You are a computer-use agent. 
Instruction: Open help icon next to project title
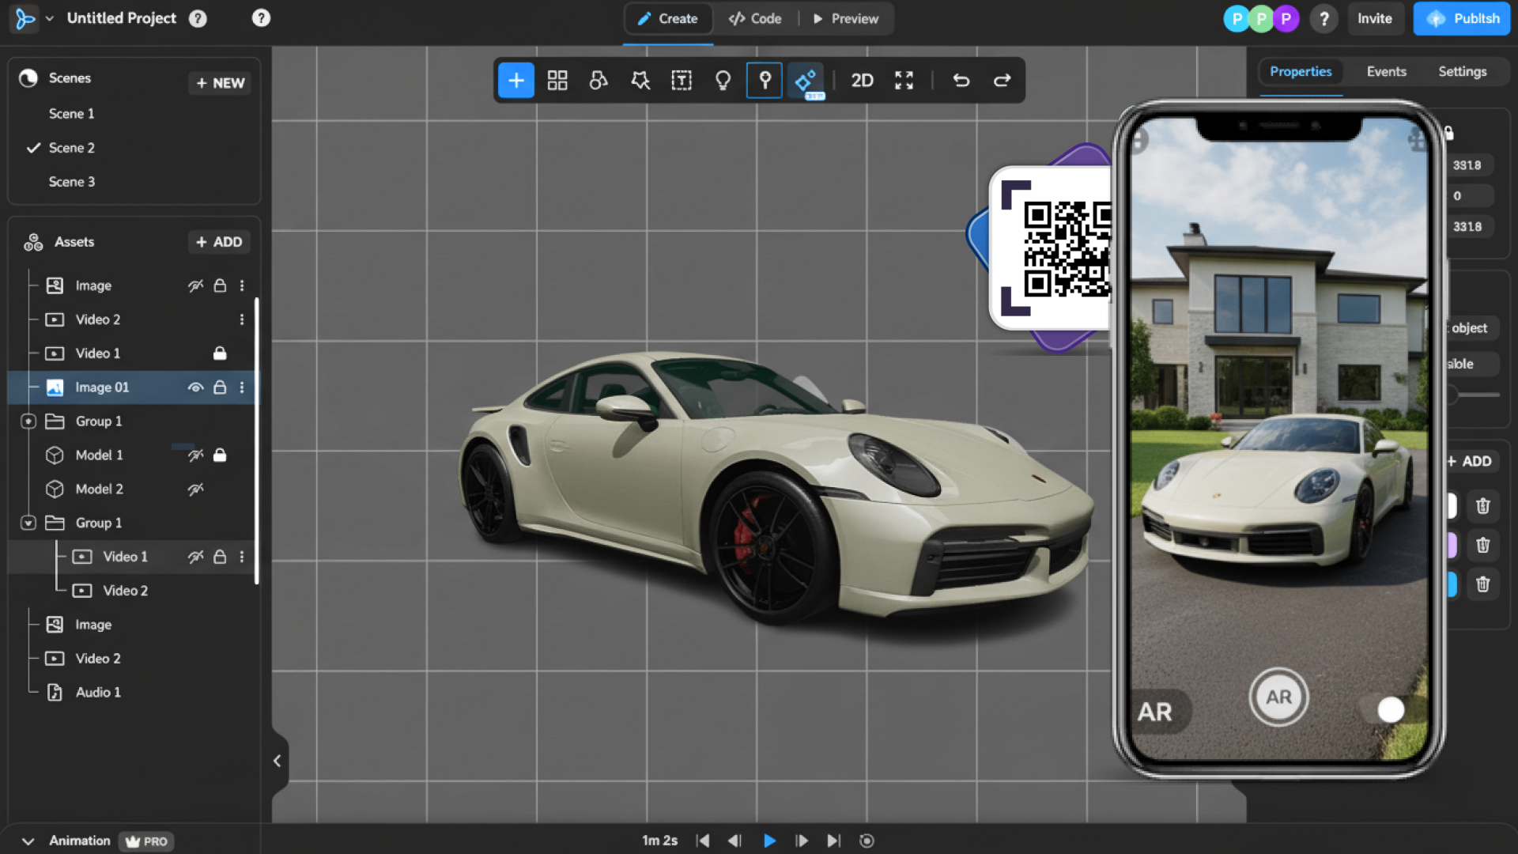[x=198, y=18]
